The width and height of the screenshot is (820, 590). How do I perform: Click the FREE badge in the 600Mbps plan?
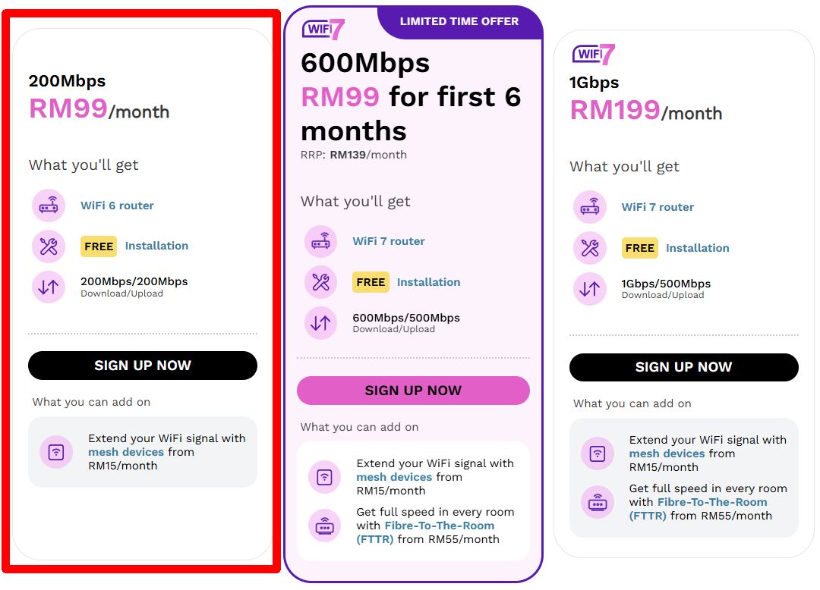pyautogui.click(x=371, y=282)
